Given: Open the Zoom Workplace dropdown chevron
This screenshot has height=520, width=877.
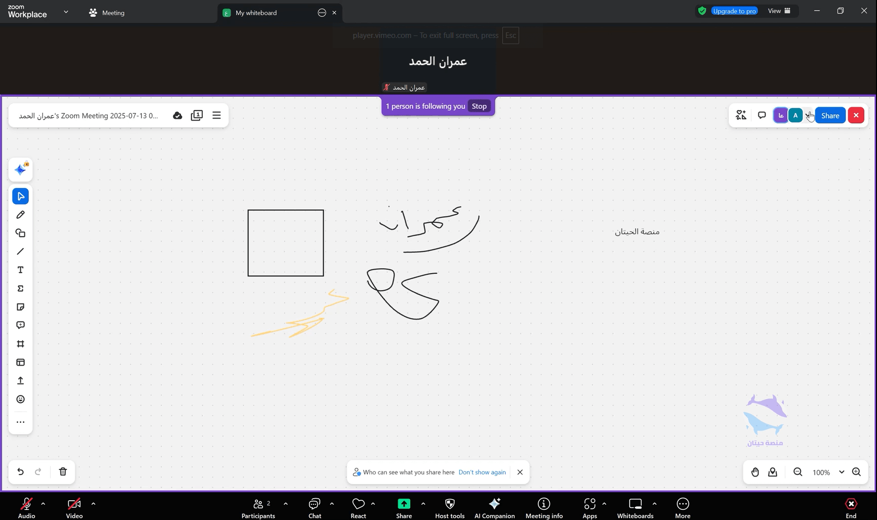Looking at the screenshot, I should [x=66, y=12].
